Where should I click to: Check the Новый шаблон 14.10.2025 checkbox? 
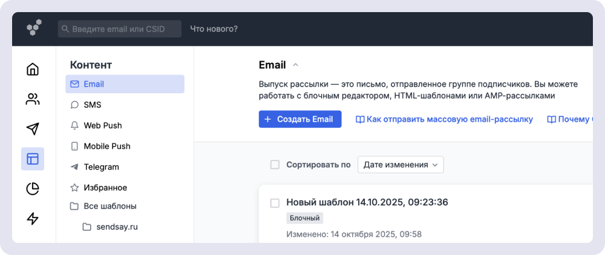coord(275,202)
